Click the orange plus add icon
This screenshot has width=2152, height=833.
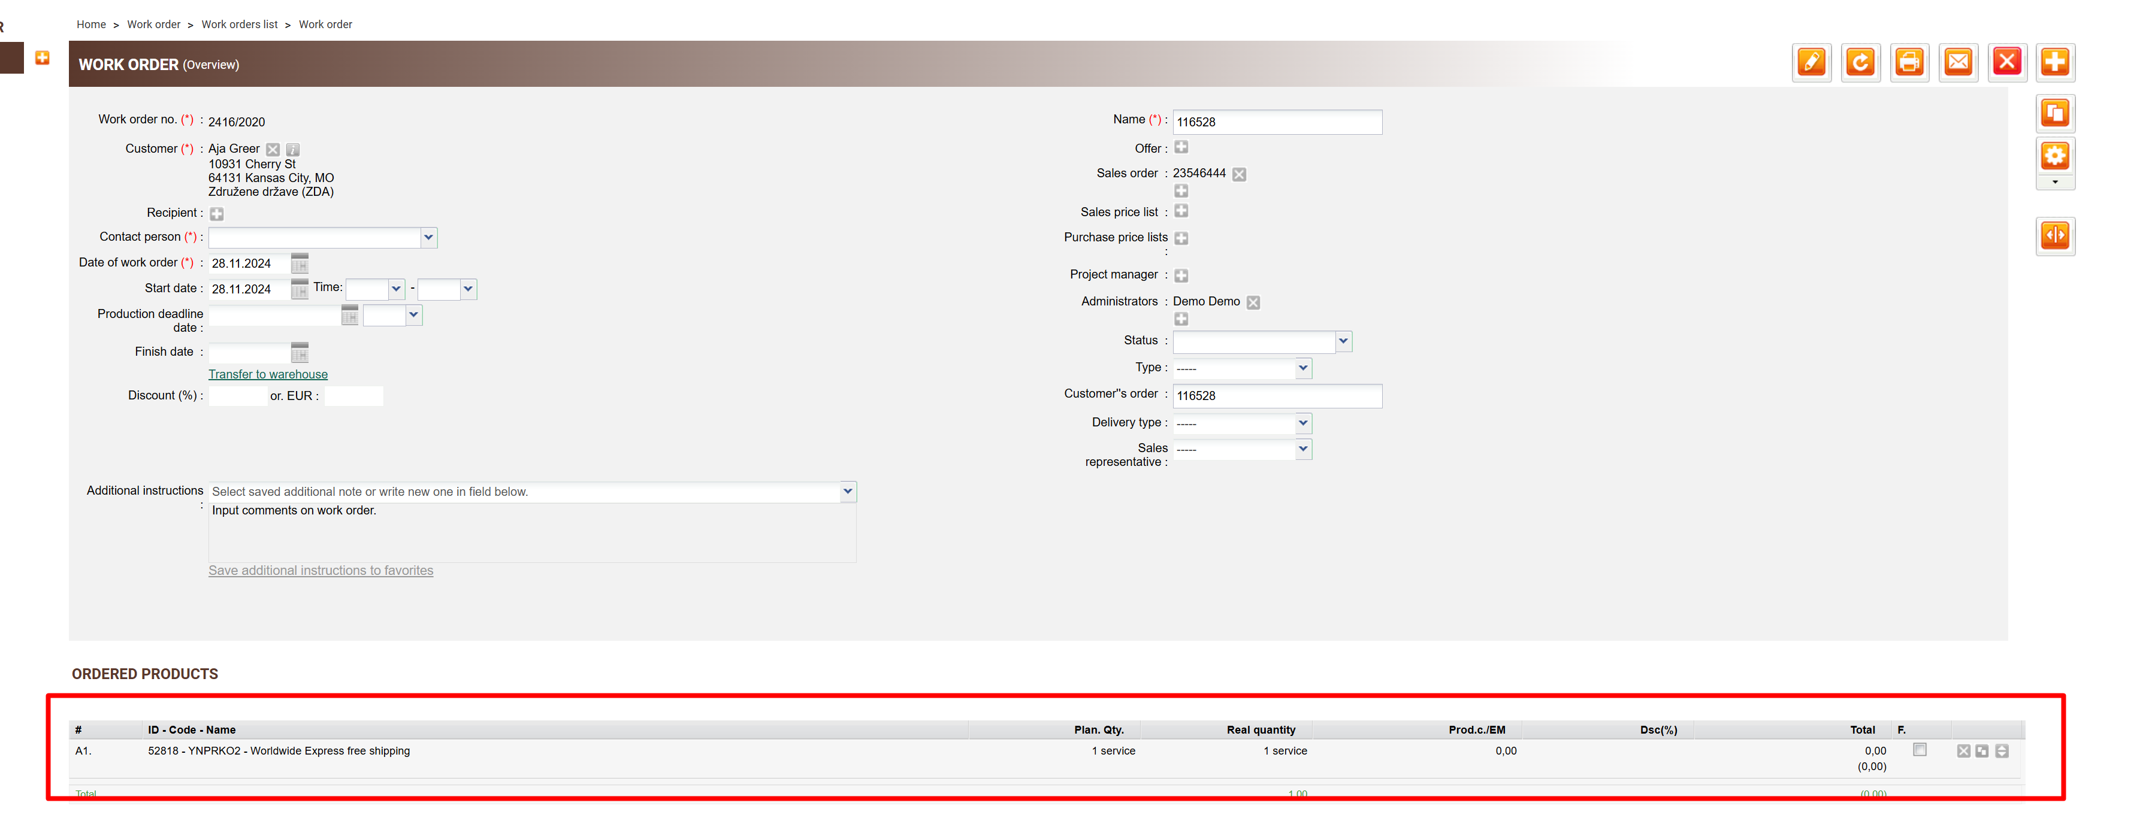pos(2055,63)
